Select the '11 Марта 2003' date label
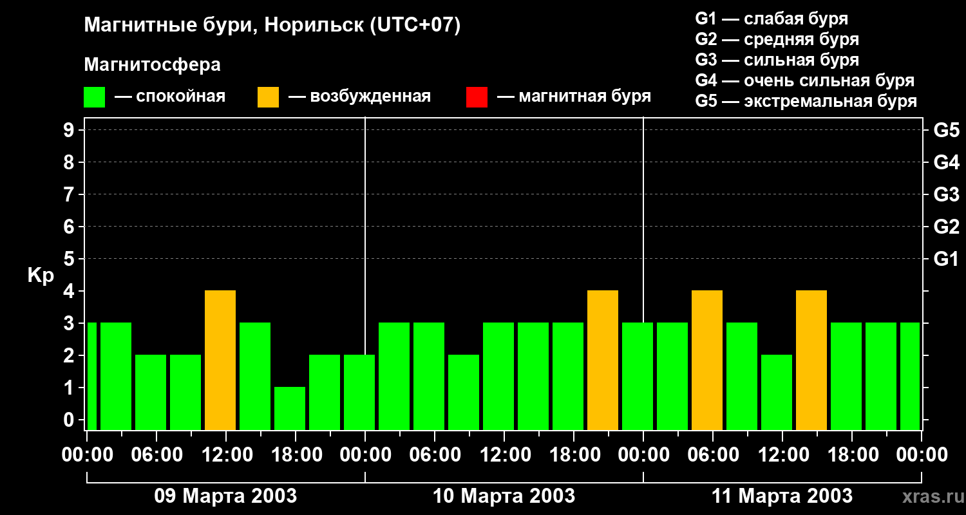This screenshot has height=515, width=966. pos(782,496)
